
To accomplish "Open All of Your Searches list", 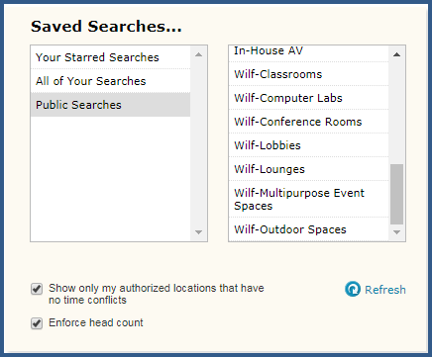I will pos(110,81).
